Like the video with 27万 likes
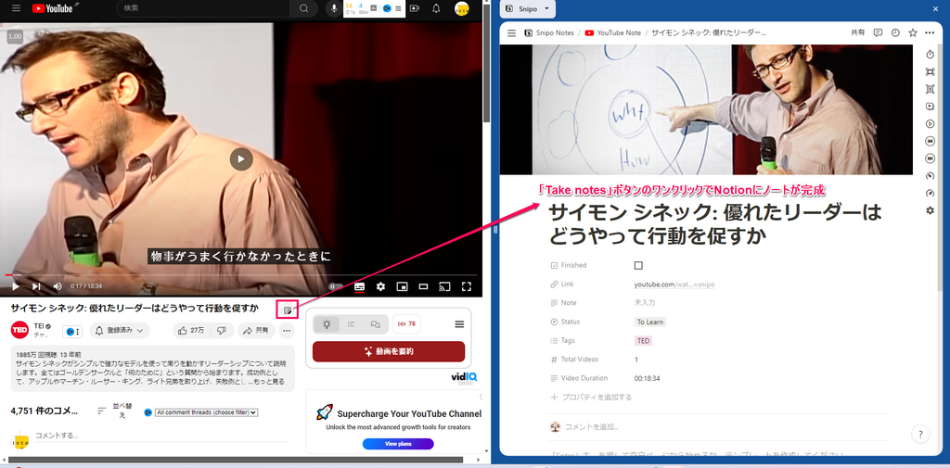This screenshot has height=468, width=950. (x=190, y=331)
